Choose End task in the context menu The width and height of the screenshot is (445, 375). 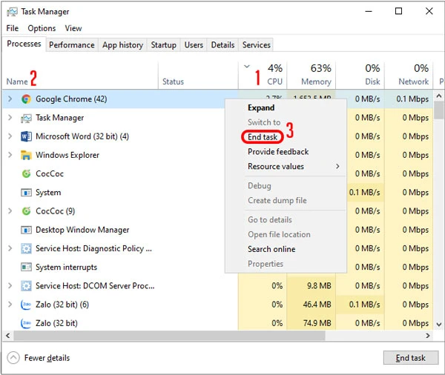pyautogui.click(x=263, y=137)
